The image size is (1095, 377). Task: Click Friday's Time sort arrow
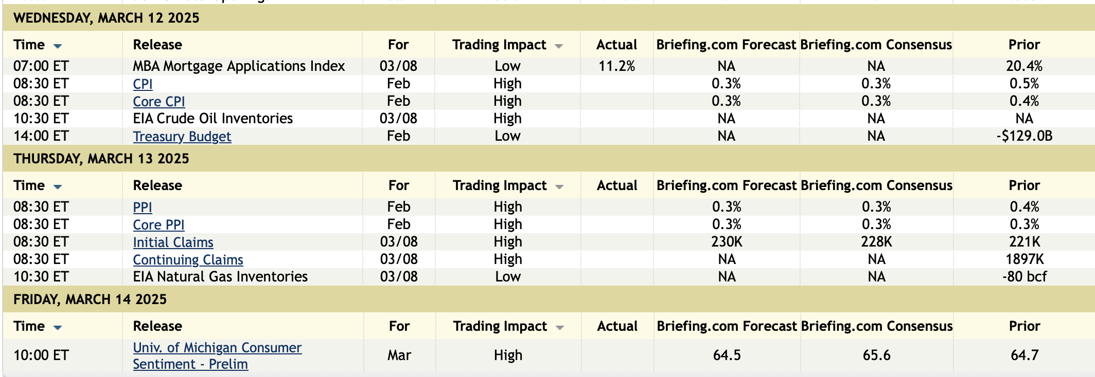point(58,327)
